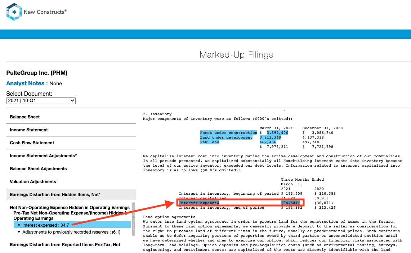Click the highlighted value 467,456
This screenshot has height=253, width=411.
point(268,142)
